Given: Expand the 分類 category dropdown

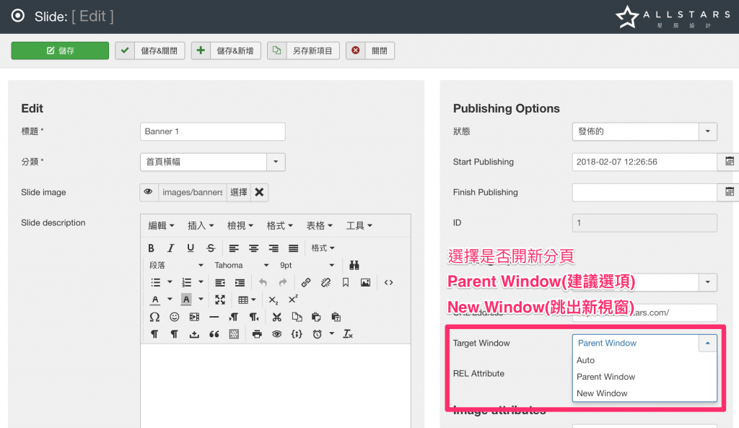Looking at the screenshot, I should (x=276, y=162).
